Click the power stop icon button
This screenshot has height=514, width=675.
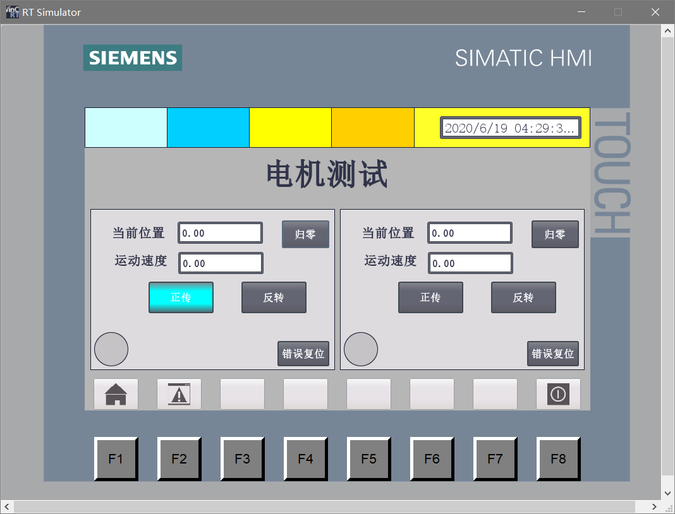click(x=558, y=394)
